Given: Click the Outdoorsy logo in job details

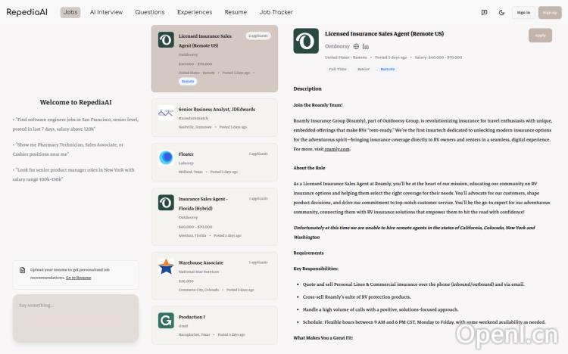Looking at the screenshot, I should 306,41.
